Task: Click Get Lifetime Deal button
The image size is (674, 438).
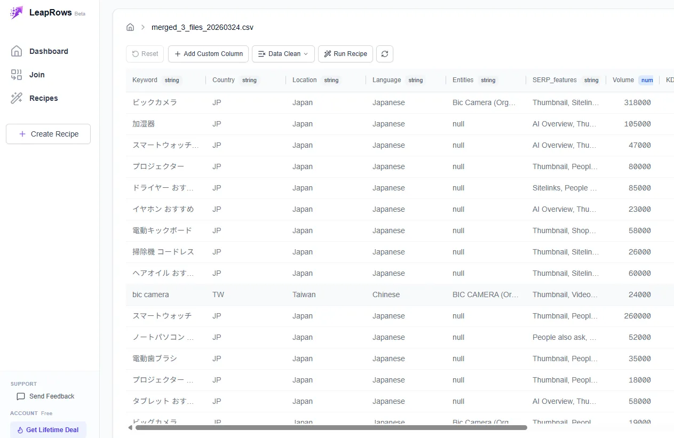Action: (48, 430)
